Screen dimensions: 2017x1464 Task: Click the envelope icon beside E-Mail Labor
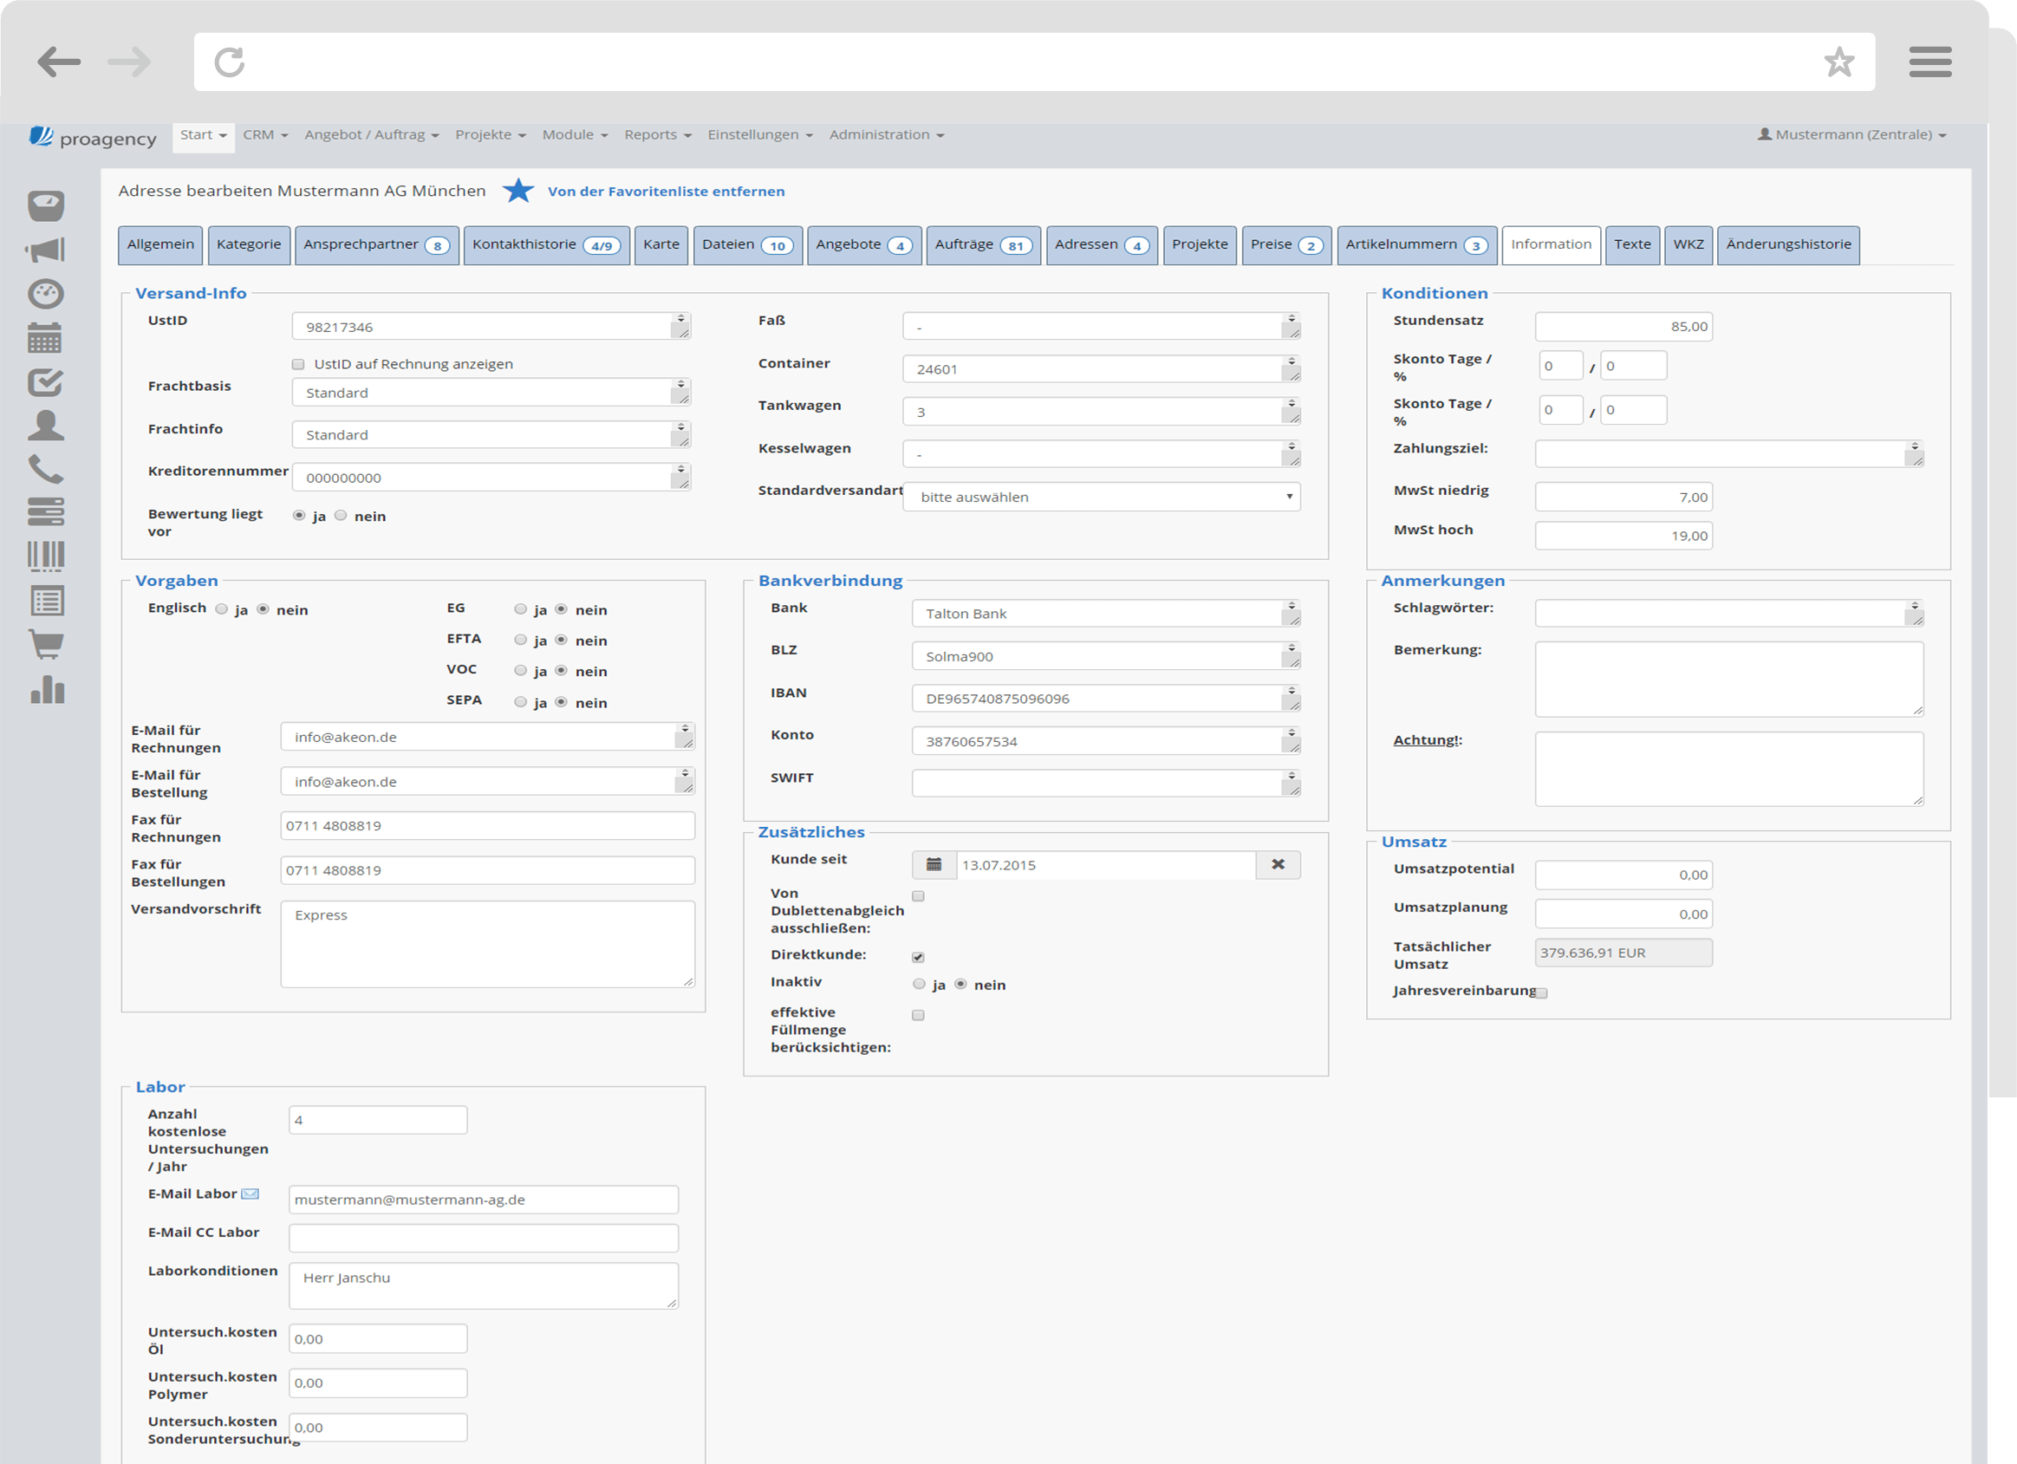(250, 1194)
